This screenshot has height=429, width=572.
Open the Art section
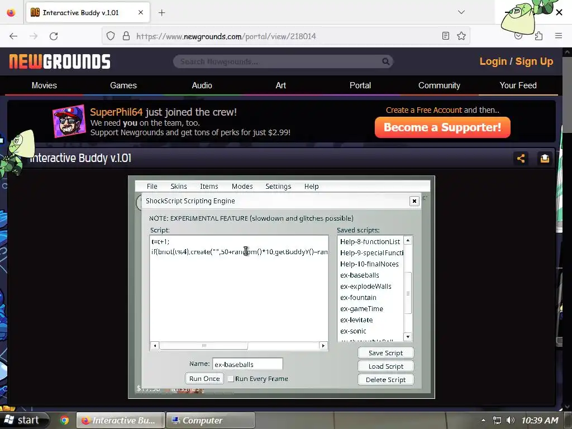280,85
